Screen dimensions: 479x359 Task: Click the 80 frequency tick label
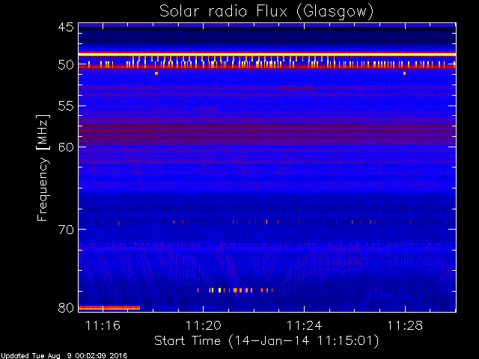point(66,307)
